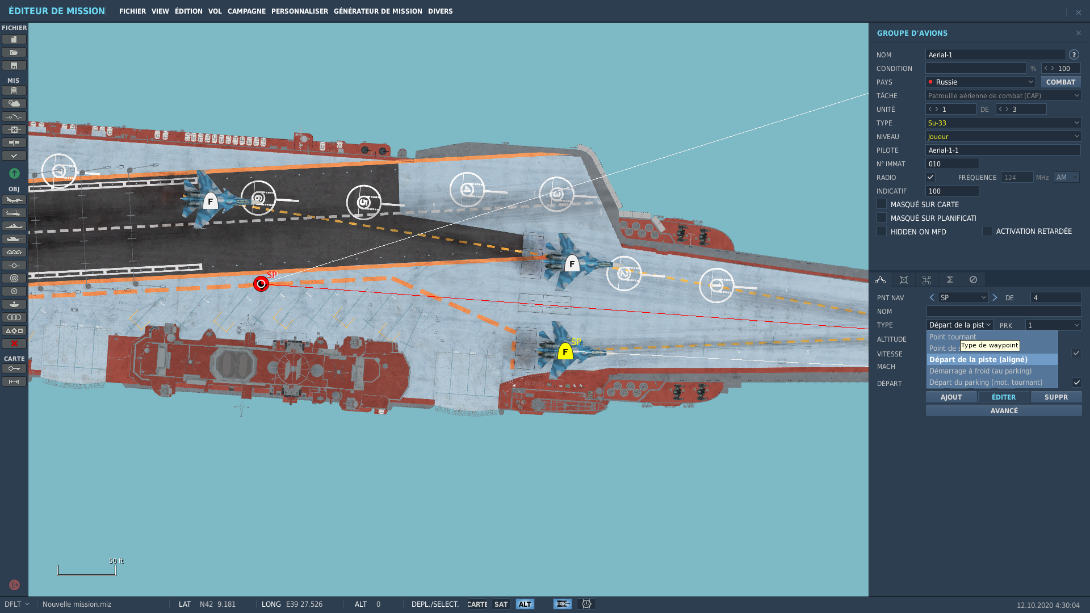
Task: Select the ground vehicle tank tool
Action: pos(14,239)
